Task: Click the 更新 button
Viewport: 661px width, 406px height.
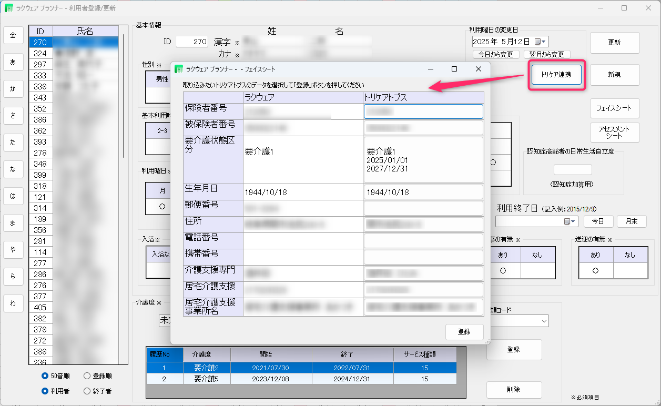Action: (615, 43)
